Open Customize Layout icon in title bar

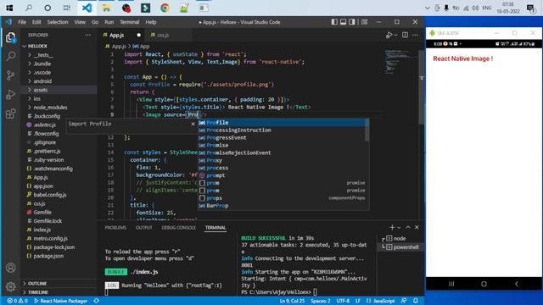tap(365, 22)
